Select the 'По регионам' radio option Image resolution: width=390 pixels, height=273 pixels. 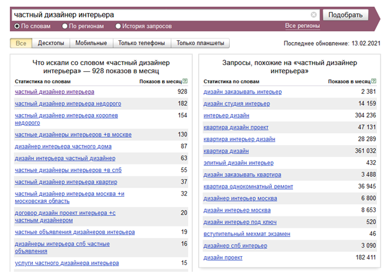65,26
